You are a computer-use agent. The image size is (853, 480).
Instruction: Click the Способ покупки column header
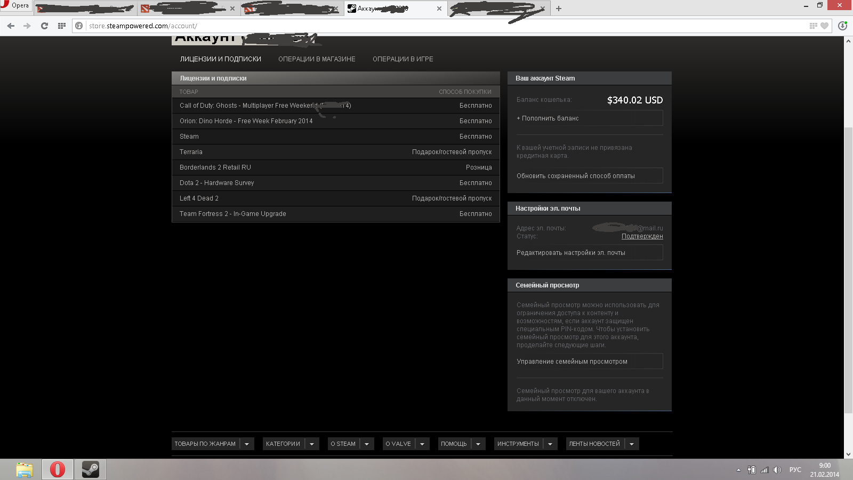(x=465, y=92)
